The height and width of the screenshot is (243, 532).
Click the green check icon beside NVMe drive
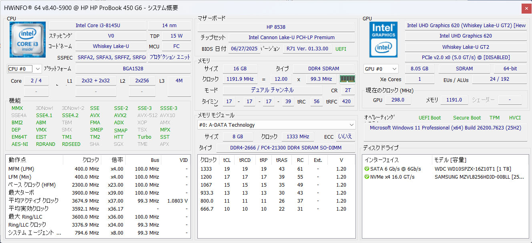367,177
